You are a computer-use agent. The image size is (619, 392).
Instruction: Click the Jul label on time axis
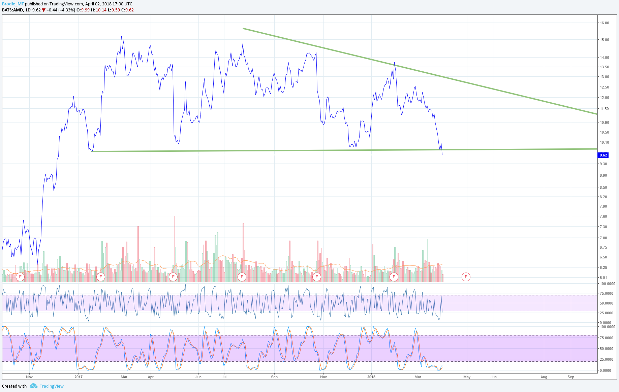tap(224, 377)
